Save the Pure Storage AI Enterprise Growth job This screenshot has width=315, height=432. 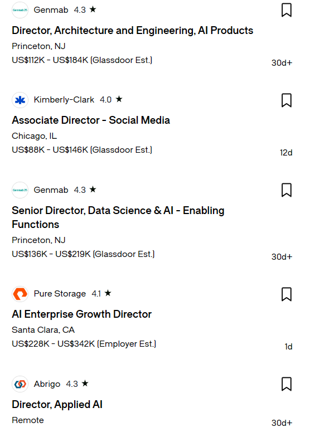tap(287, 294)
